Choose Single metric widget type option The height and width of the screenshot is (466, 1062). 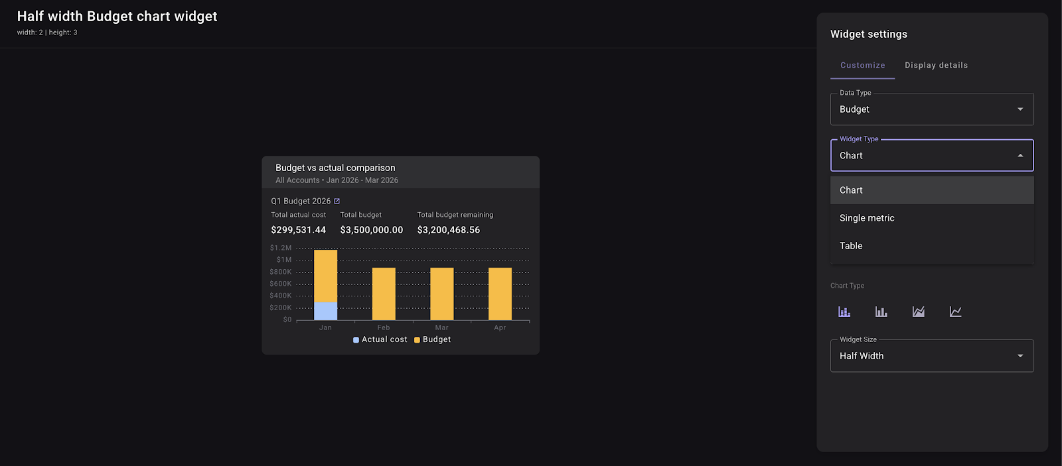click(x=932, y=218)
